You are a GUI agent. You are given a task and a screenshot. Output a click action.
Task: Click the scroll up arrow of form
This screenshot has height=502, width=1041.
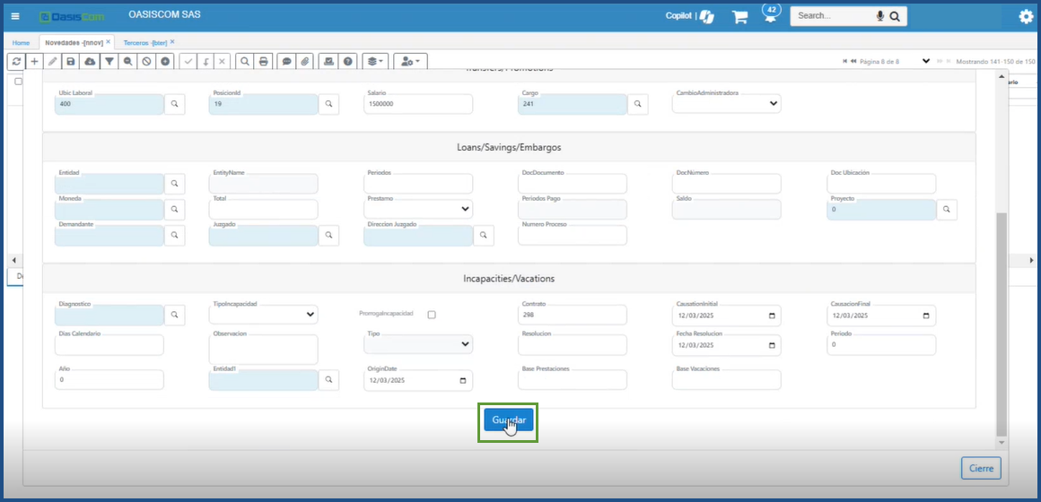(1002, 78)
